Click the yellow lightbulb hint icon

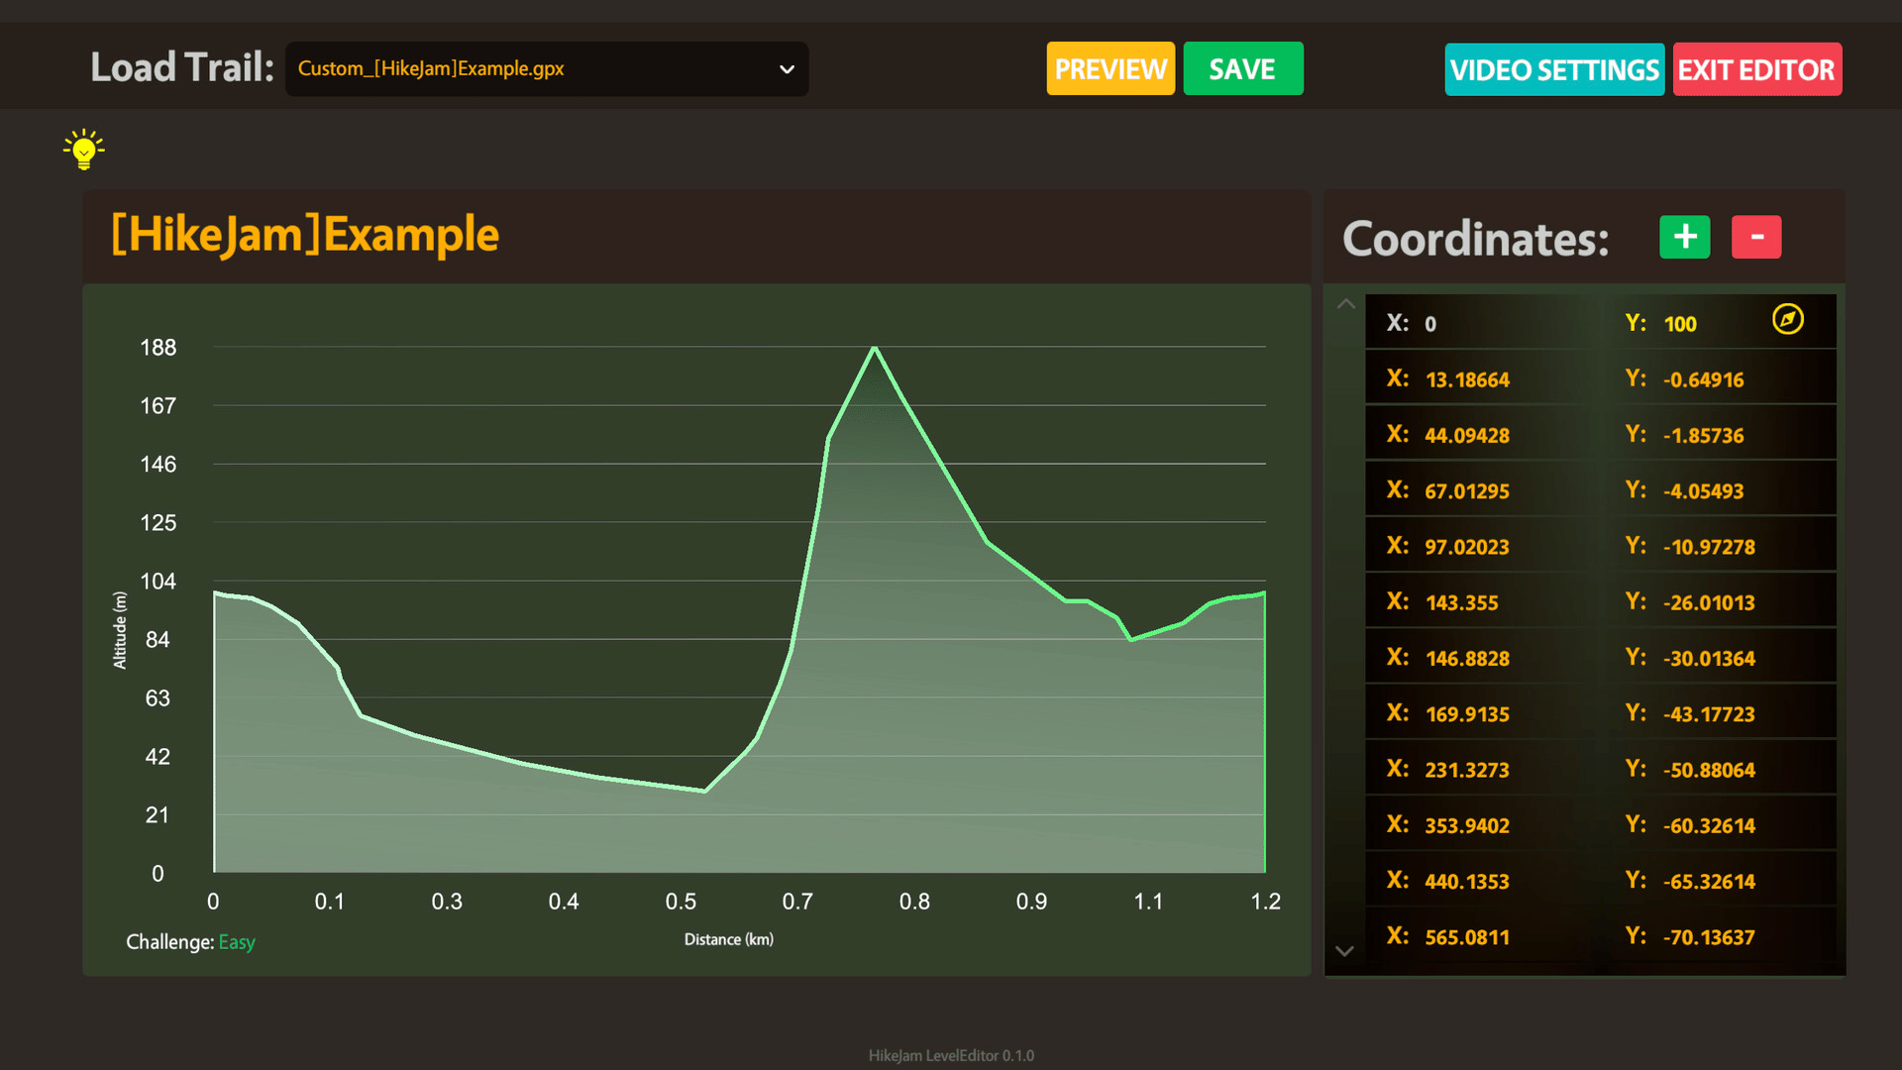pos(84,150)
